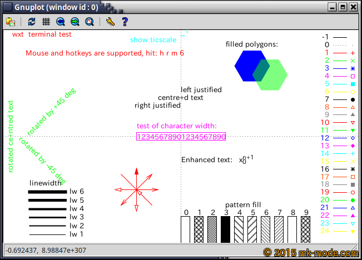
Task: Maximize the Gnuplot window
Action: [343, 7]
